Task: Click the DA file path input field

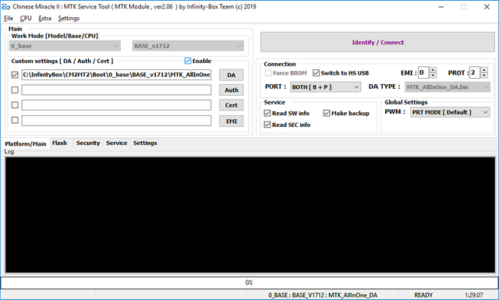Action: (116, 75)
